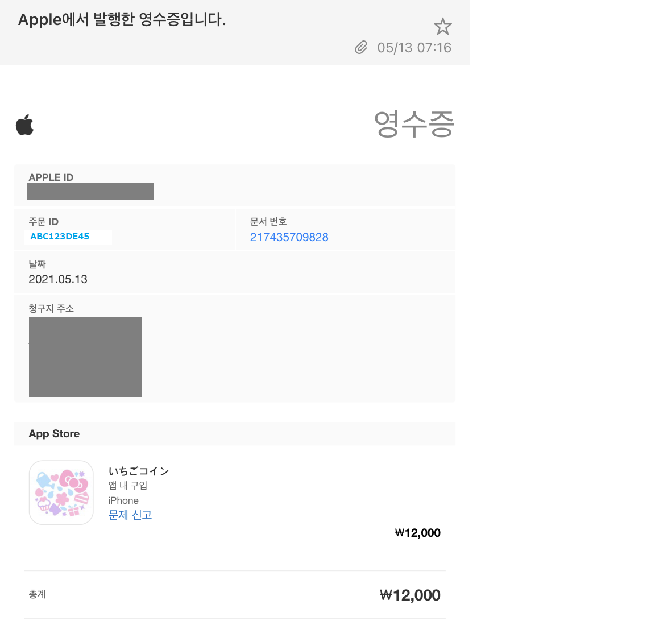The height and width of the screenshot is (621, 655).
Task: Click the item price ₩12,000
Action: click(418, 533)
